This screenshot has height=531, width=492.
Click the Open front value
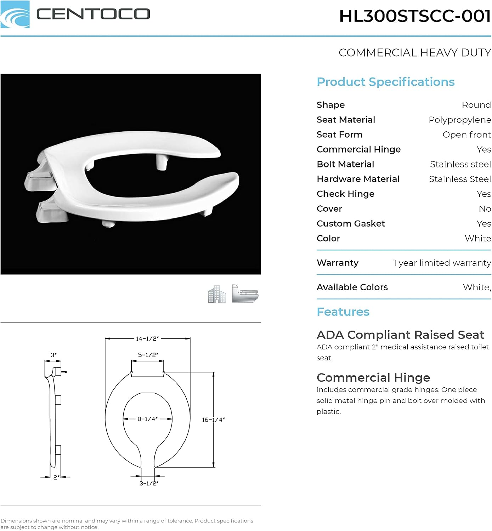[466, 135]
